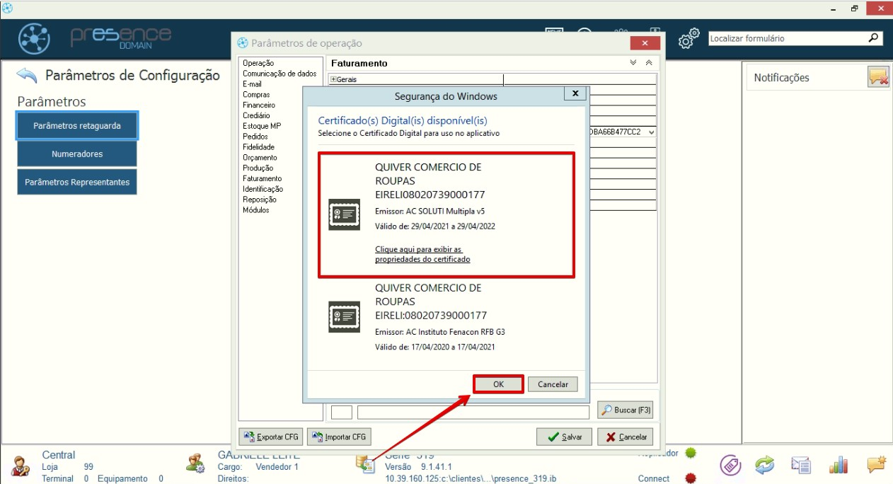The width and height of the screenshot is (893, 484).
Task: Click the yellow chat note icon
Action: tap(876, 465)
